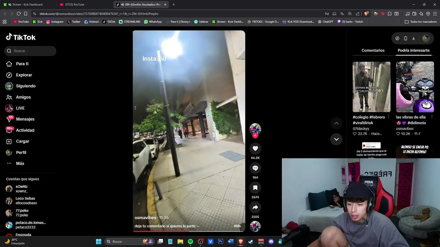This screenshot has height=247, width=440.
Task: Like the osmavibes video with heart icon
Action: click(x=255, y=148)
